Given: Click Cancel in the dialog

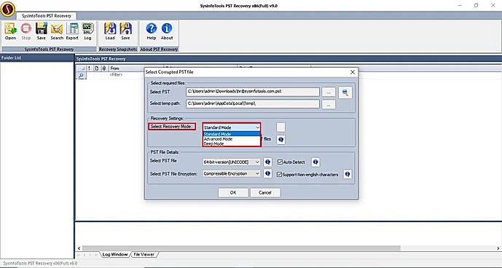Looking at the screenshot, I should (265, 192).
